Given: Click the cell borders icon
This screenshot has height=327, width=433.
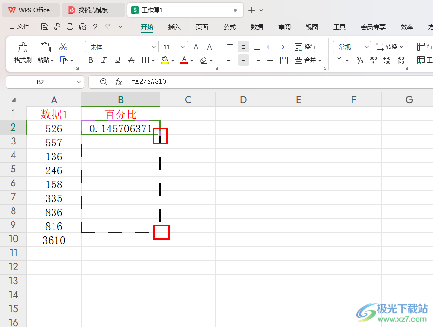Looking at the screenshot, I should [x=145, y=60].
